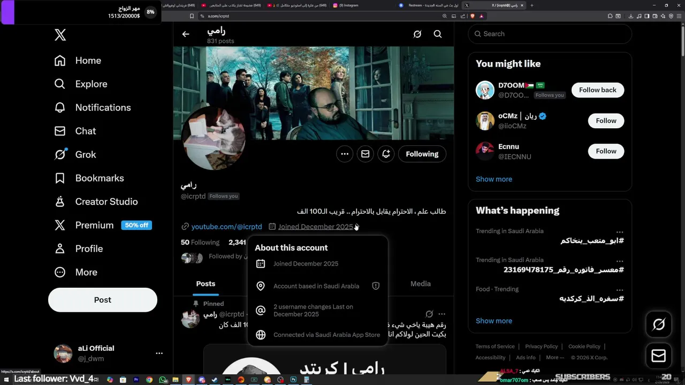This screenshot has height=385, width=685.
Task: Open Creator Studio
Action: pos(96,202)
